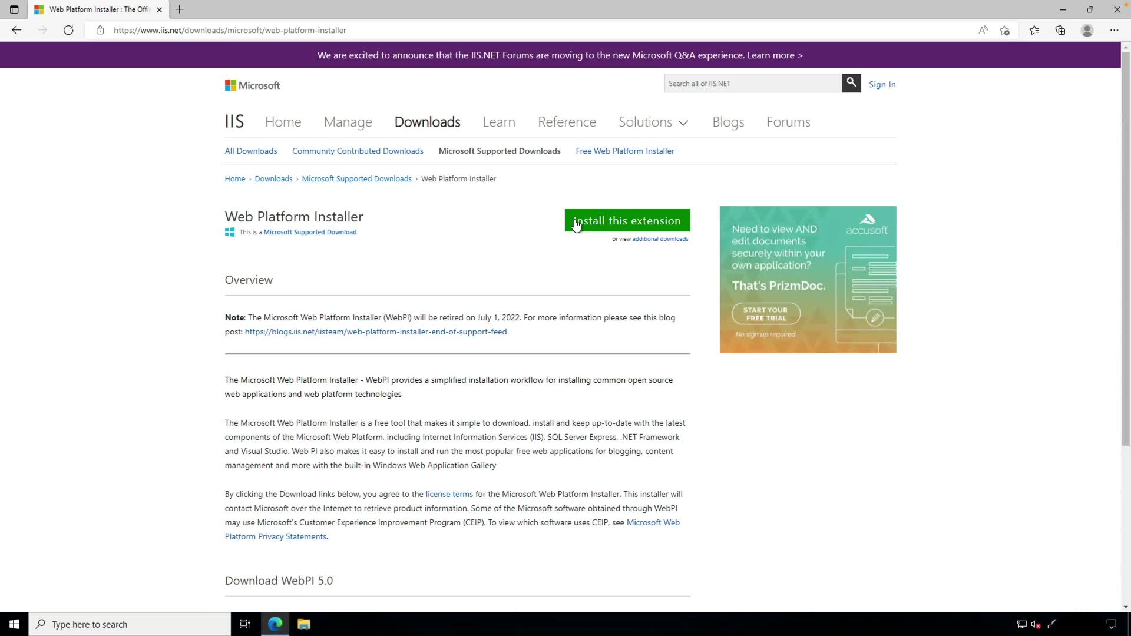Image resolution: width=1131 pixels, height=636 pixels.
Task: Add this page to favorites star icon
Action: (1005, 30)
